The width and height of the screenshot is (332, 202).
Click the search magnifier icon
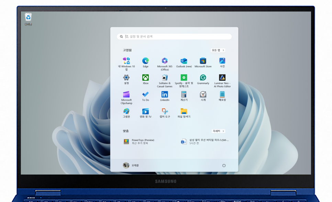point(121,37)
